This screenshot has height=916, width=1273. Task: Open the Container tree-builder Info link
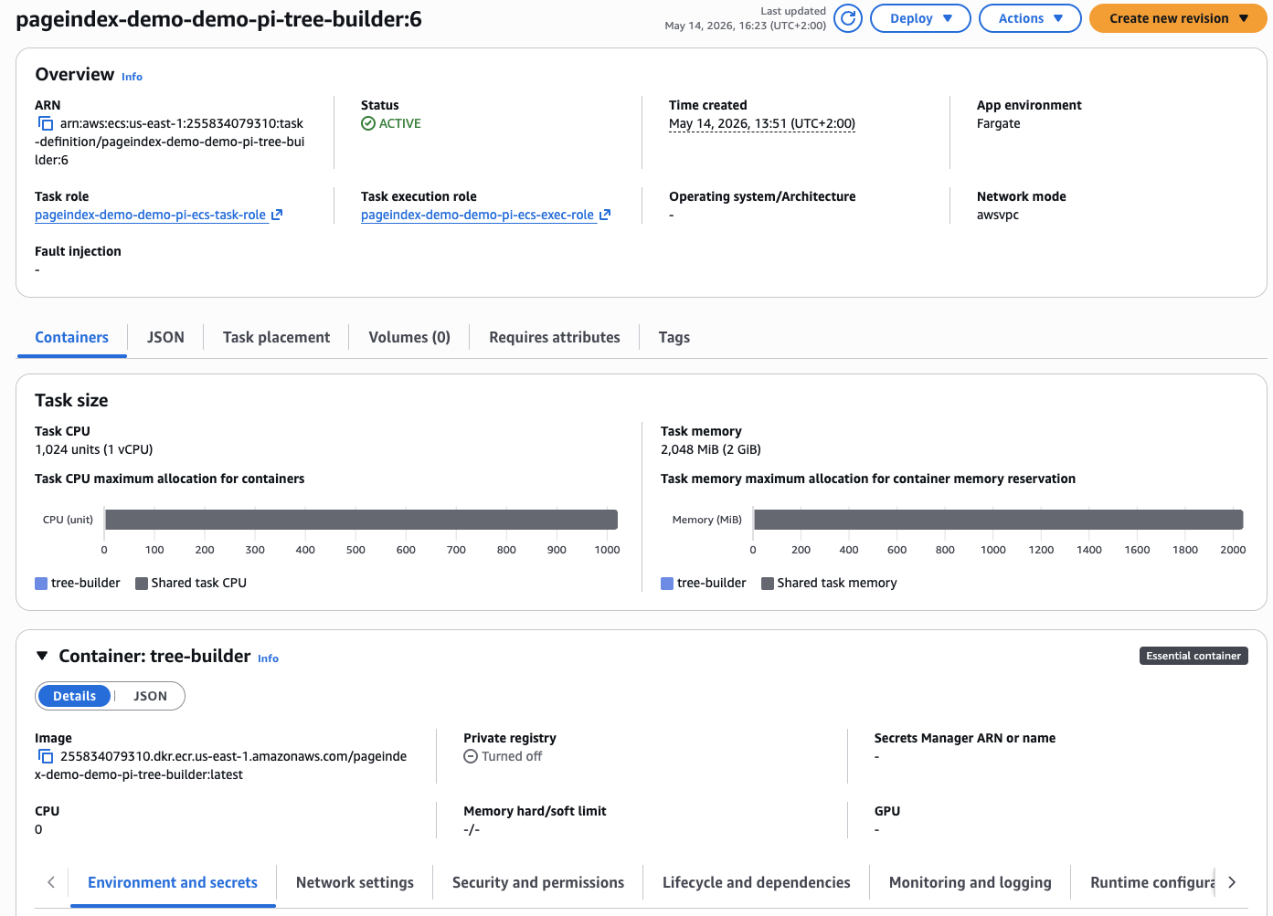[268, 658]
